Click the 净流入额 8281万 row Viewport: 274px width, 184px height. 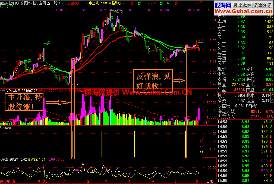(x=245, y=112)
